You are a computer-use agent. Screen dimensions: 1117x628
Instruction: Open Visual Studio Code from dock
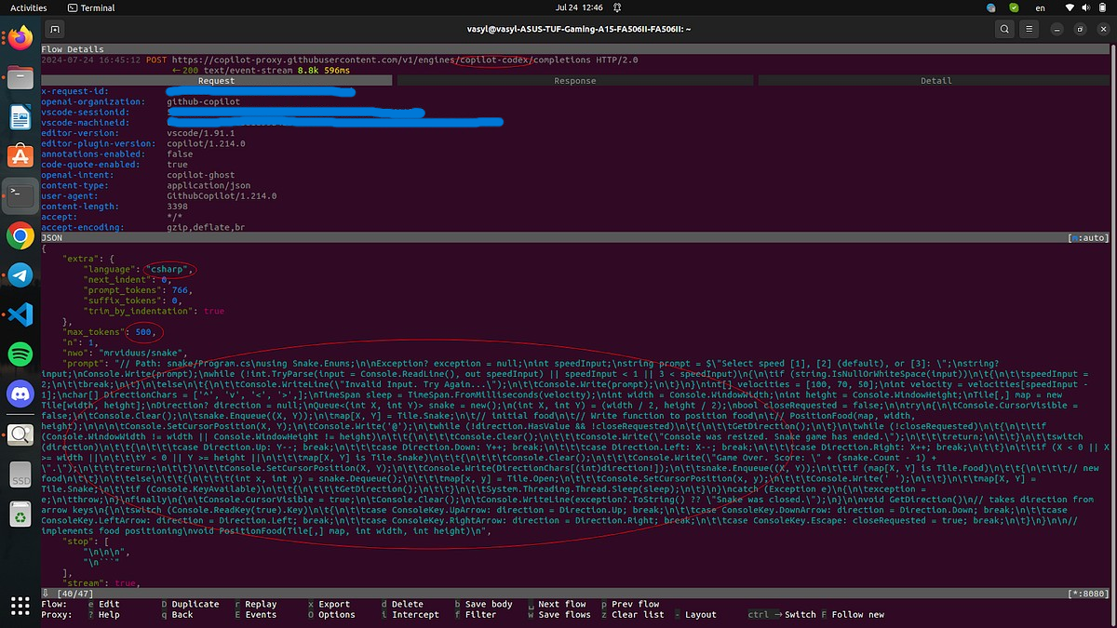click(x=20, y=314)
